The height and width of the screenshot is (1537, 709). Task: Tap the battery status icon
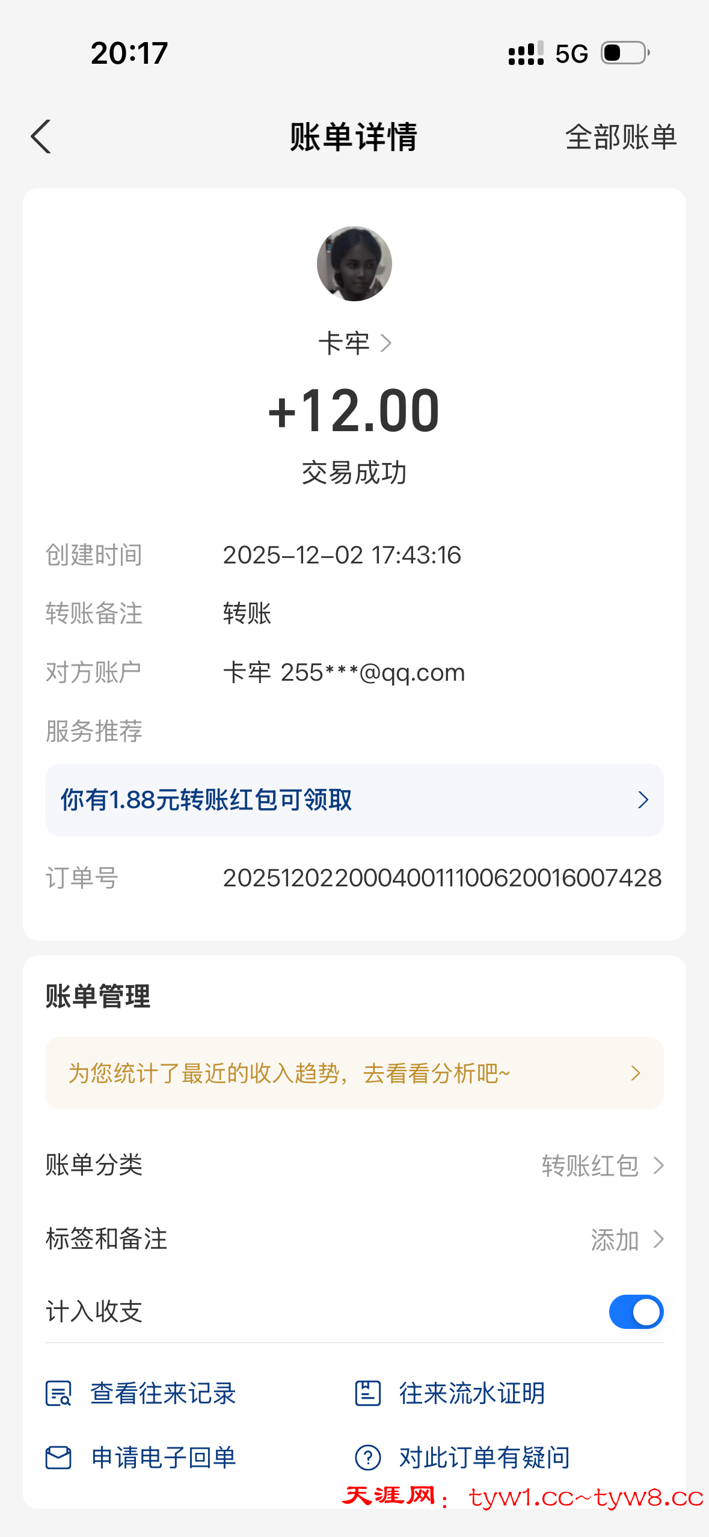(625, 53)
